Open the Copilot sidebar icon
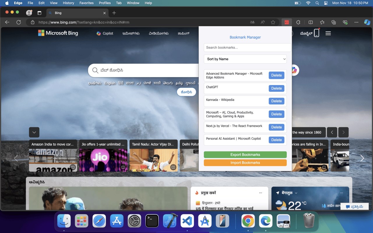373x233 pixels. [367, 22]
